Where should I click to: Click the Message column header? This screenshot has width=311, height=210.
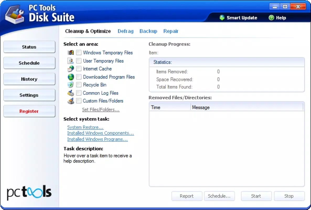click(x=247, y=107)
